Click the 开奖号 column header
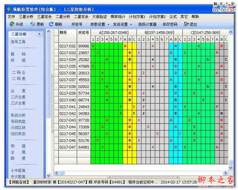The height and width of the screenshot is (190, 238). click(84, 32)
